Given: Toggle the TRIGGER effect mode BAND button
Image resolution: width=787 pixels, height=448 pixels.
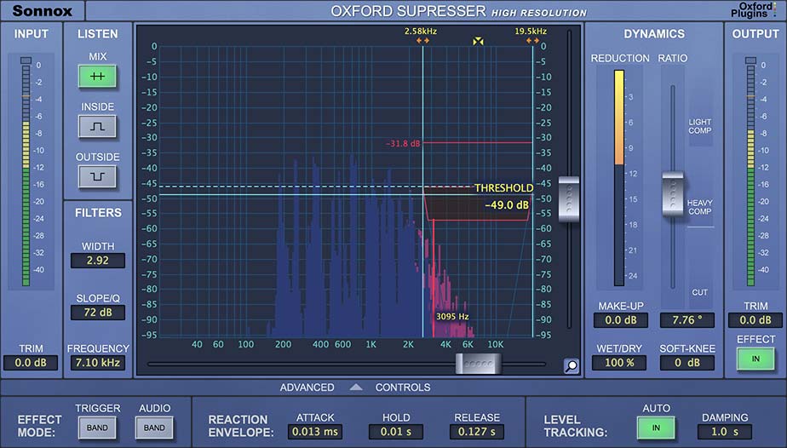Looking at the screenshot, I should [x=97, y=428].
